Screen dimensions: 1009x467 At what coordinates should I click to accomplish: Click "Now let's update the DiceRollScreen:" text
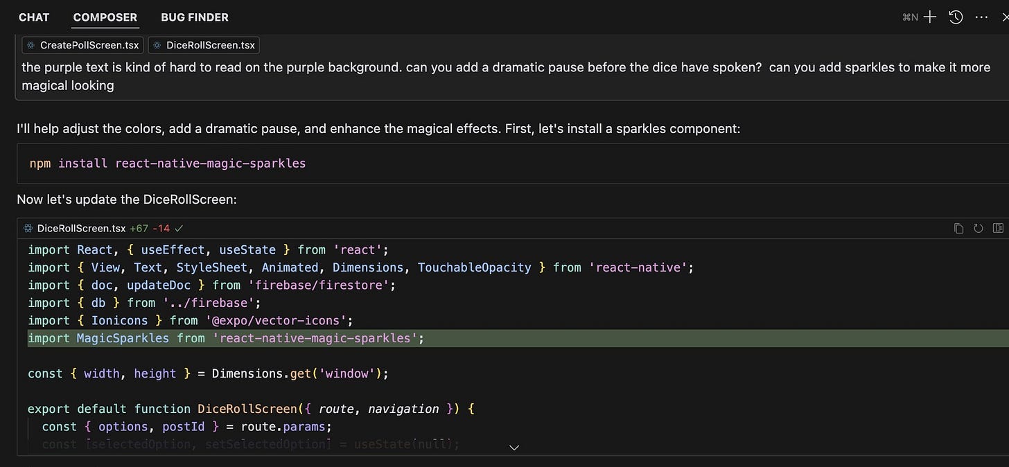[x=127, y=200]
